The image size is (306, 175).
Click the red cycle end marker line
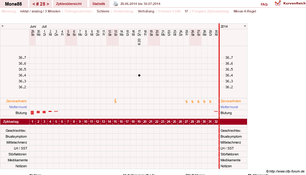point(219,96)
